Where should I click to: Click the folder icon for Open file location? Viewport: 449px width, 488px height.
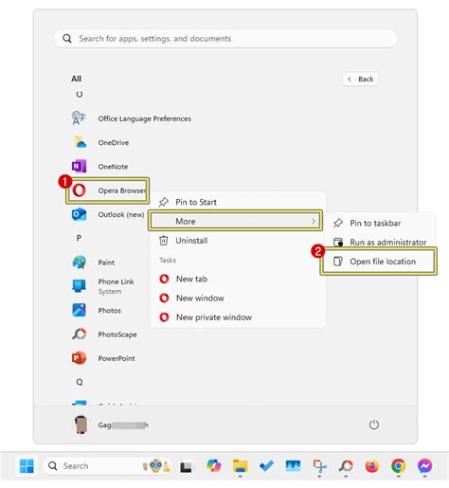tap(338, 262)
